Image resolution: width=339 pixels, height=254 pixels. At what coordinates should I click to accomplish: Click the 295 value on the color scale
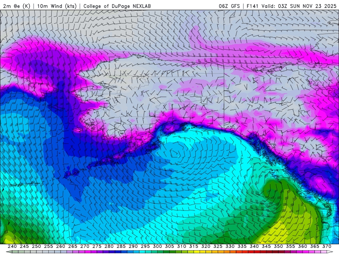click(145, 246)
